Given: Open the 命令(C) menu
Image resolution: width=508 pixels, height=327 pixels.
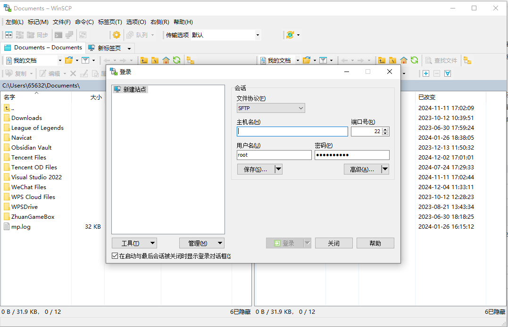Looking at the screenshot, I should click(x=84, y=22).
